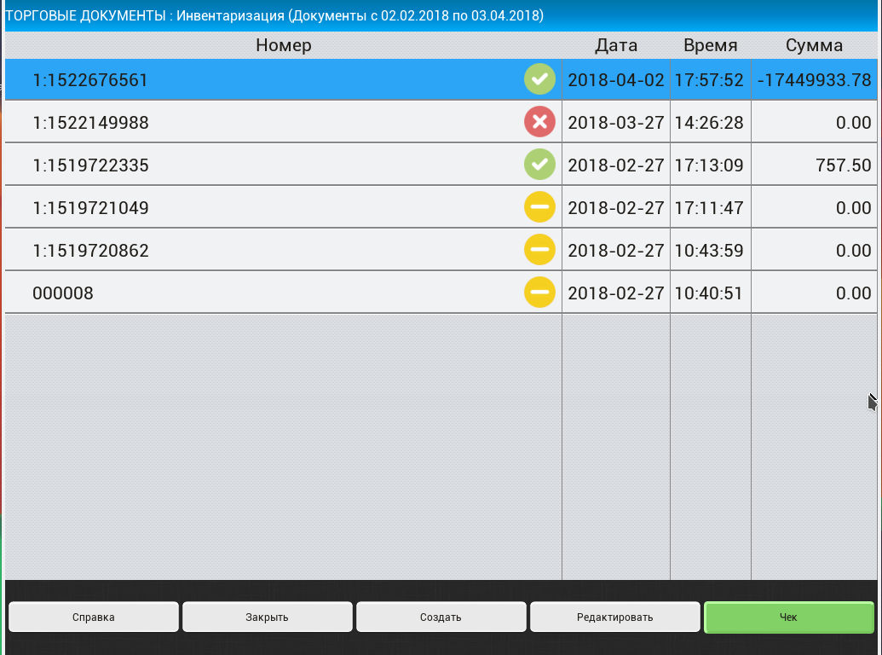The image size is (882, 655).
Task: Click yellow minus icon for document 1:1519721049
Action: point(539,207)
